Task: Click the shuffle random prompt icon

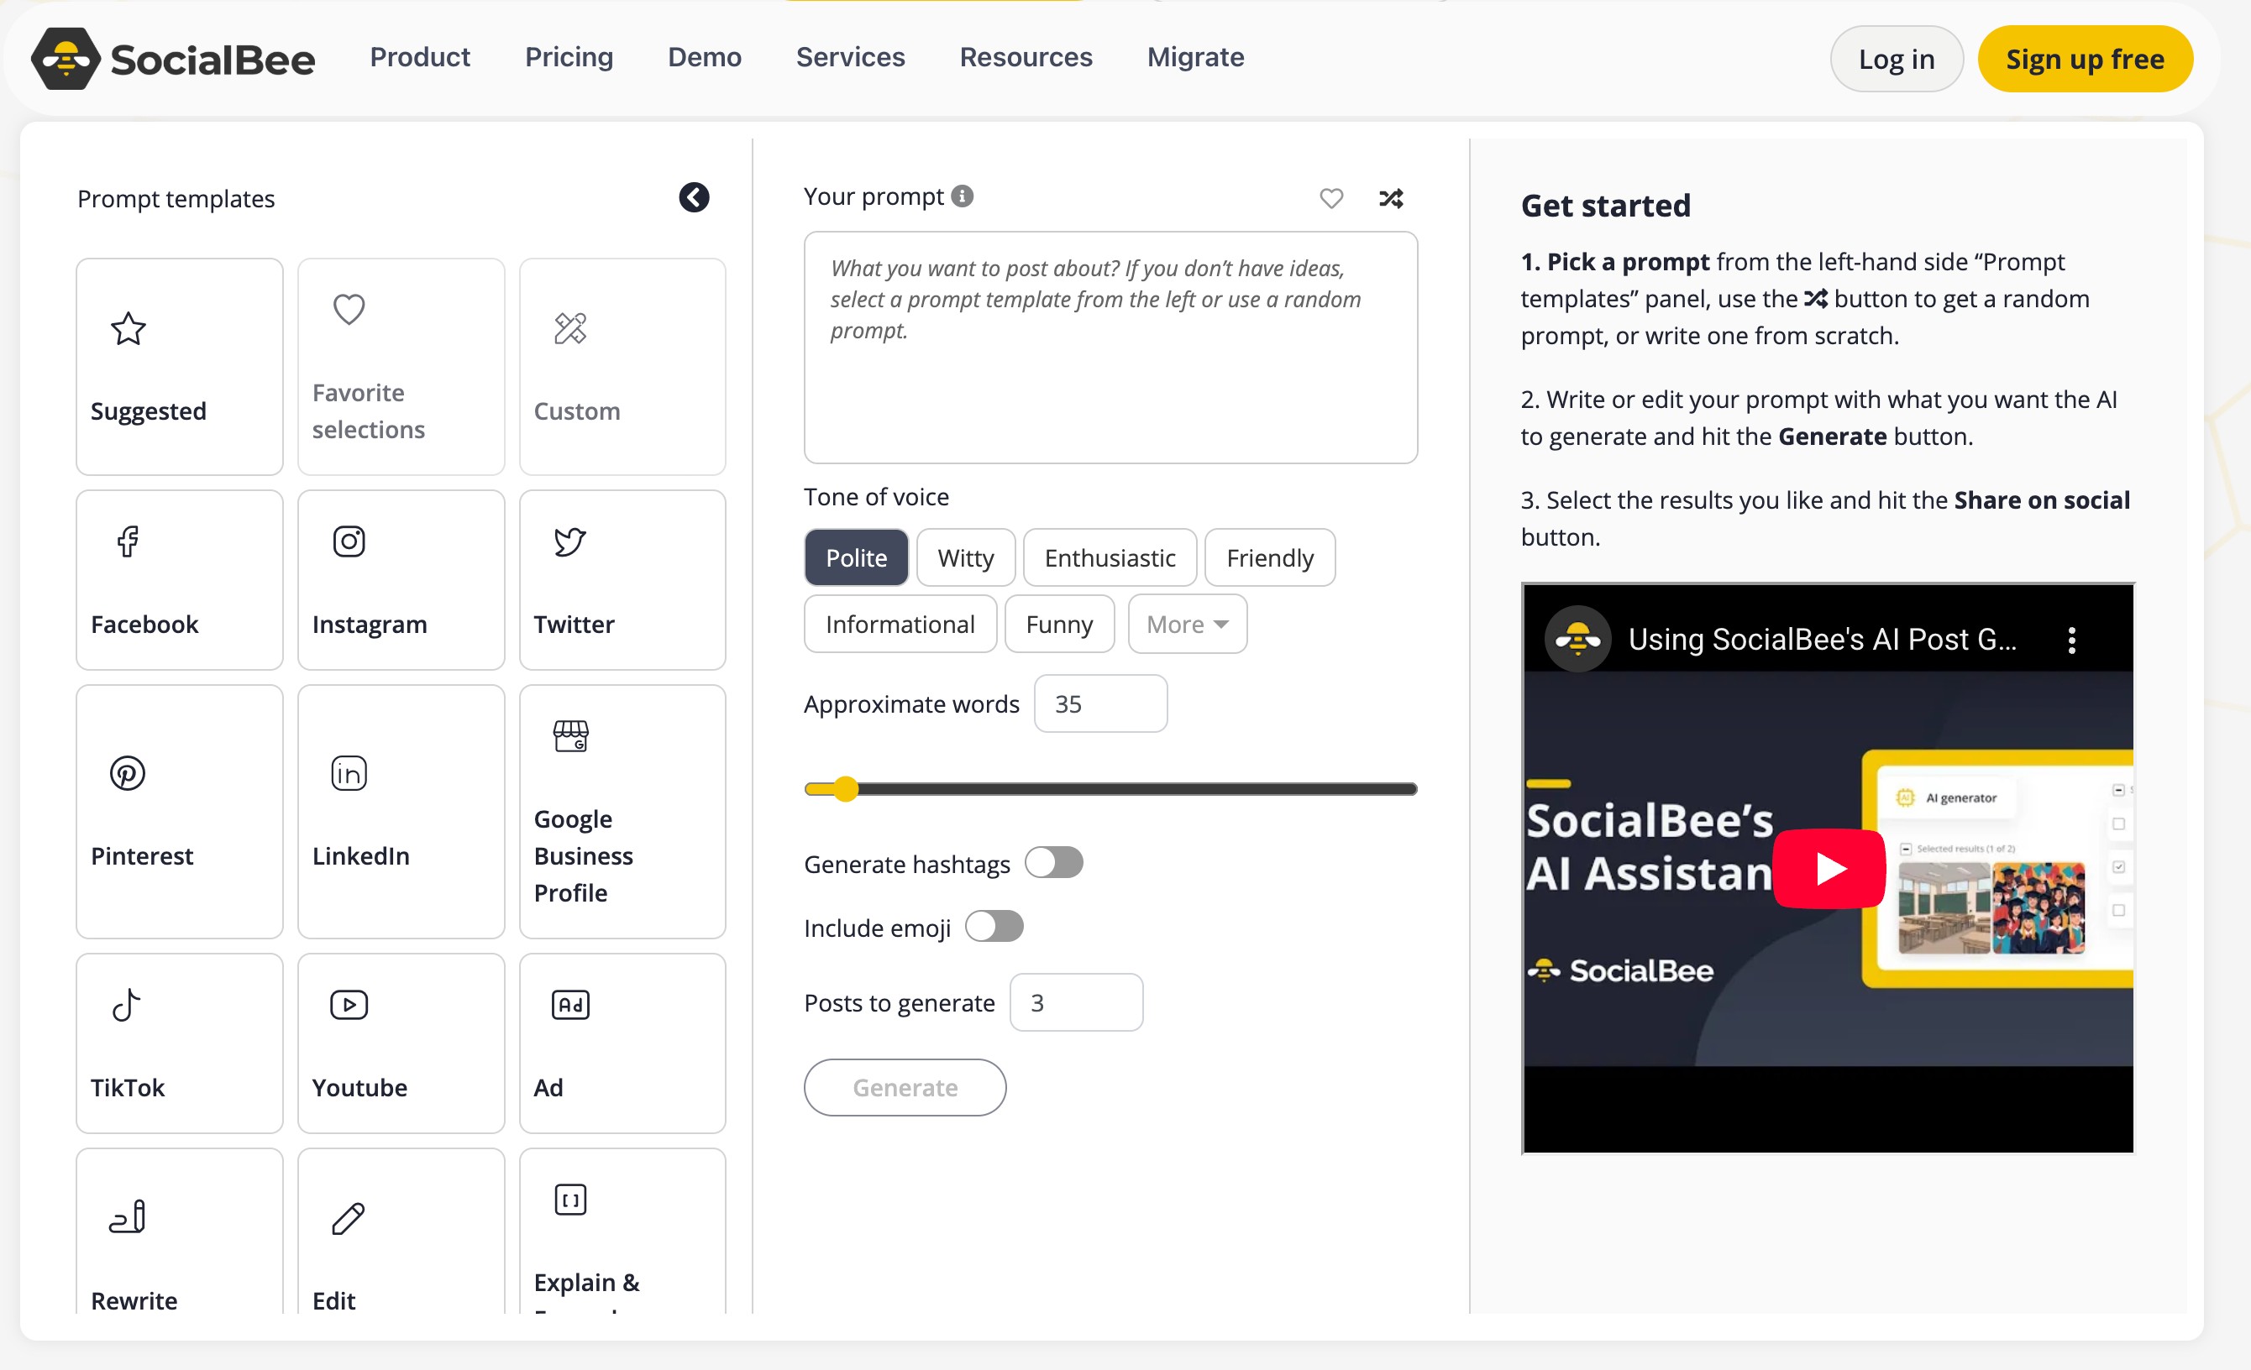Action: (x=1390, y=197)
